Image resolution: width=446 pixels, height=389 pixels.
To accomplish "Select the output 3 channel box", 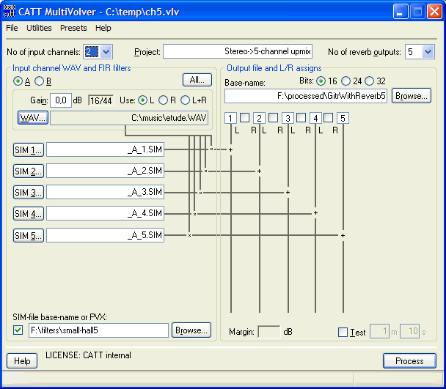I will (x=287, y=118).
